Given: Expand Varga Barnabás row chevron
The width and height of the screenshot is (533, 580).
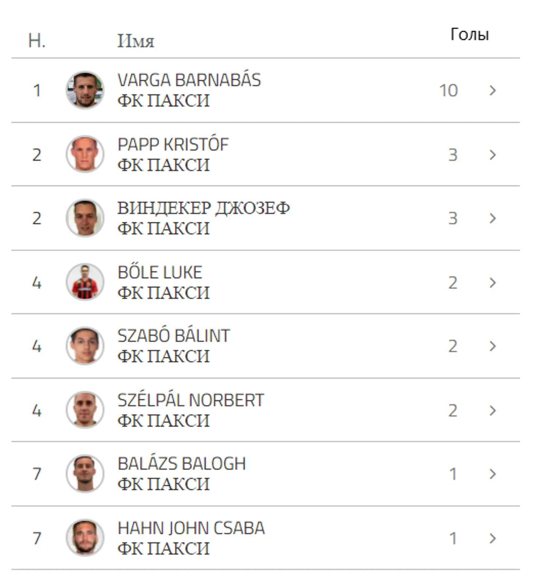Looking at the screenshot, I should [492, 91].
